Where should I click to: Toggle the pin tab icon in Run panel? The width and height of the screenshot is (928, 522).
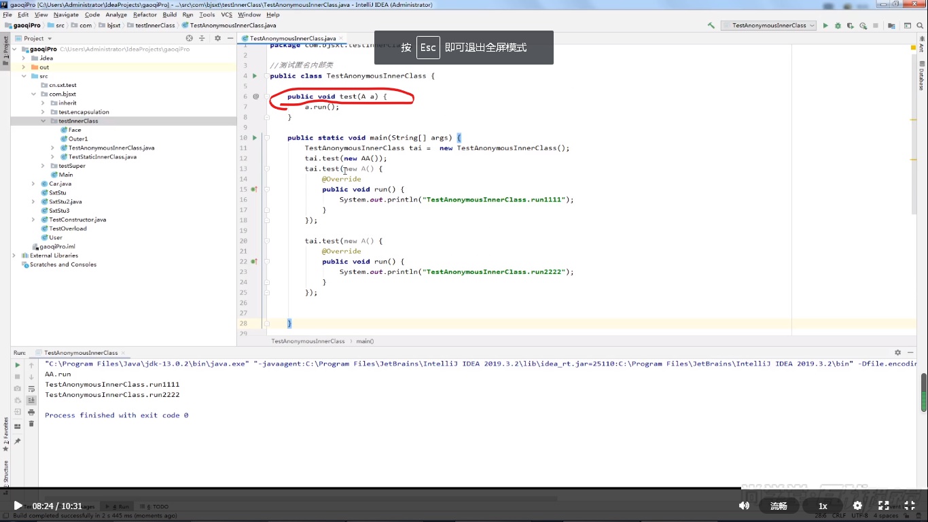tap(18, 441)
